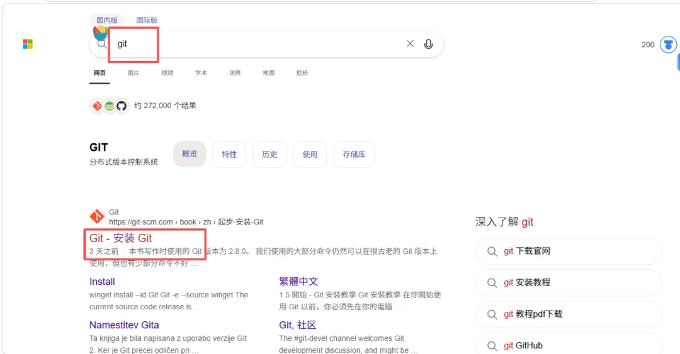Select the 使用 chip
680x354 pixels.
pyautogui.click(x=310, y=154)
